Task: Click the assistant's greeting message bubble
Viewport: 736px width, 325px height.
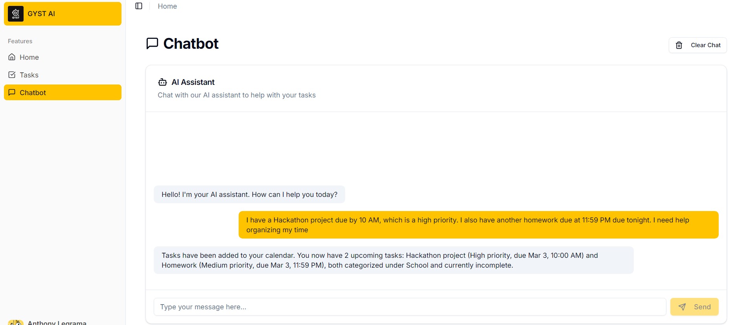Action: (249, 195)
